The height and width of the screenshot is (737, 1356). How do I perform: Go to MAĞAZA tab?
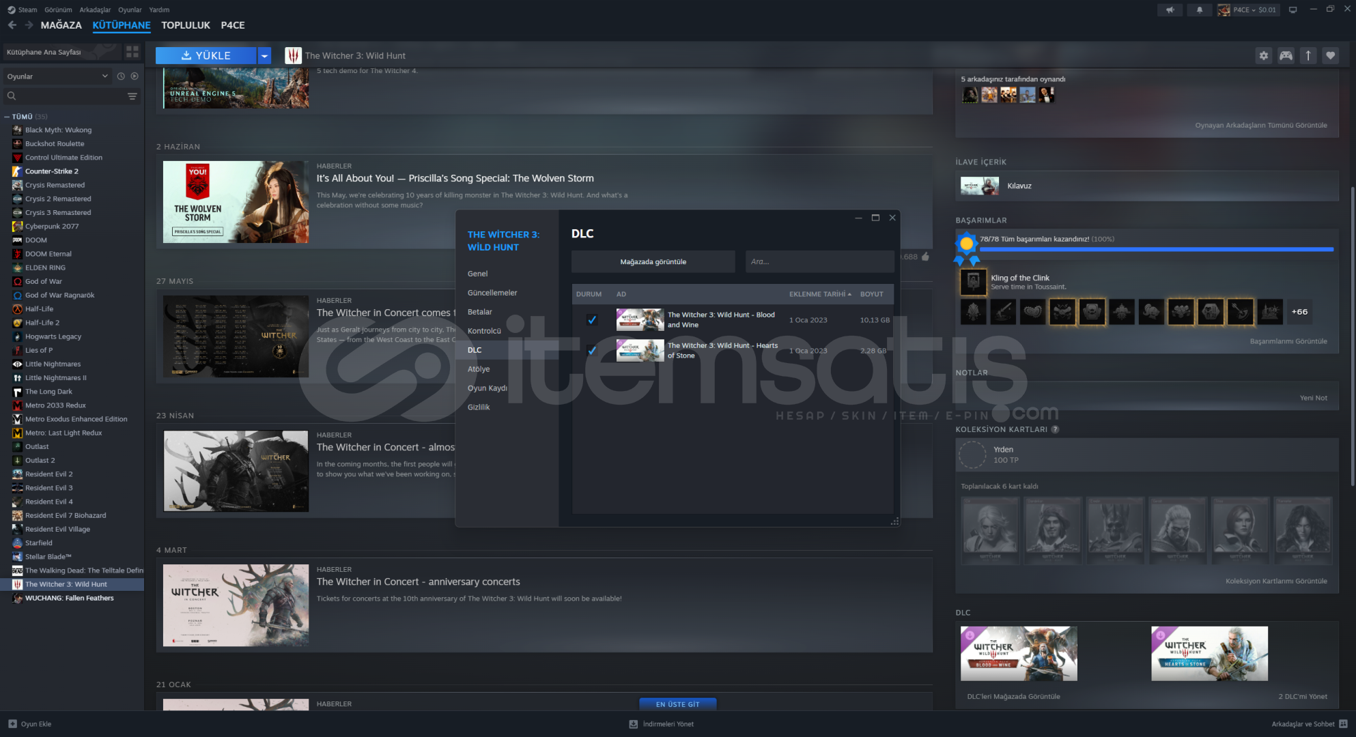pyautogui.click(x=61, y=25)
